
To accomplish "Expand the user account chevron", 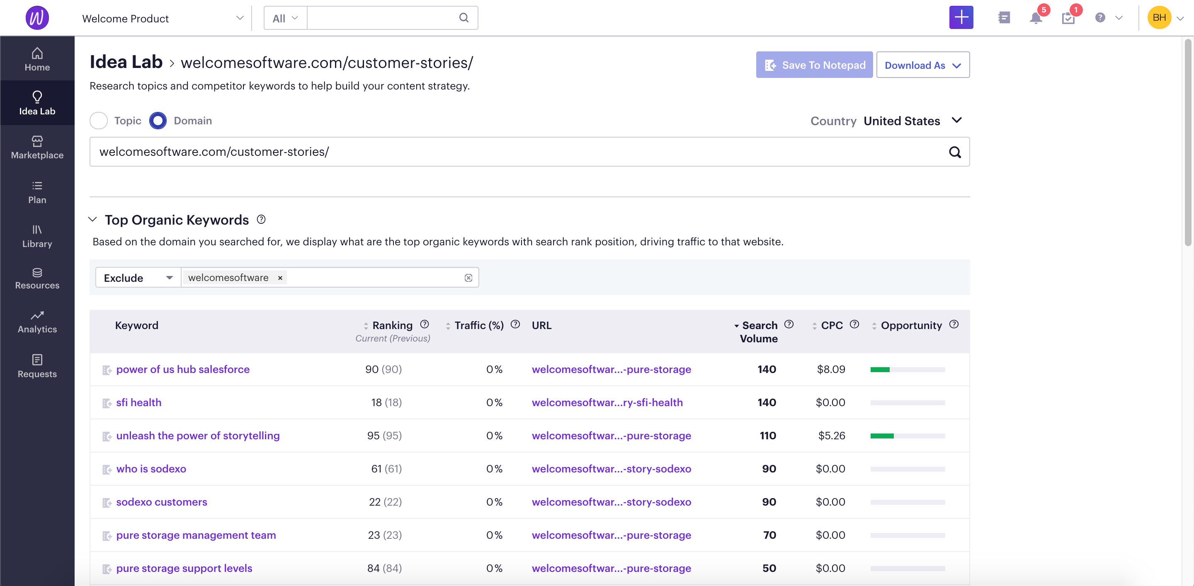I will click(x=1181, y=18).
